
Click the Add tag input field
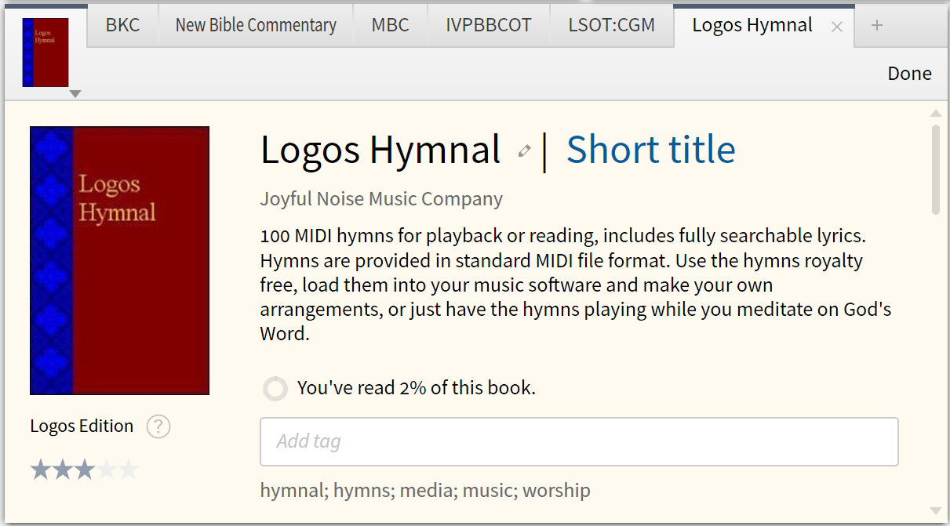click(x=579, y=441)
